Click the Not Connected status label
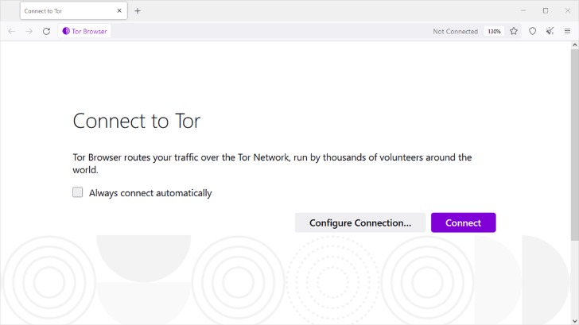Image resolution: width=579 pixels, height=325 pixels. [x=455, y=31]
